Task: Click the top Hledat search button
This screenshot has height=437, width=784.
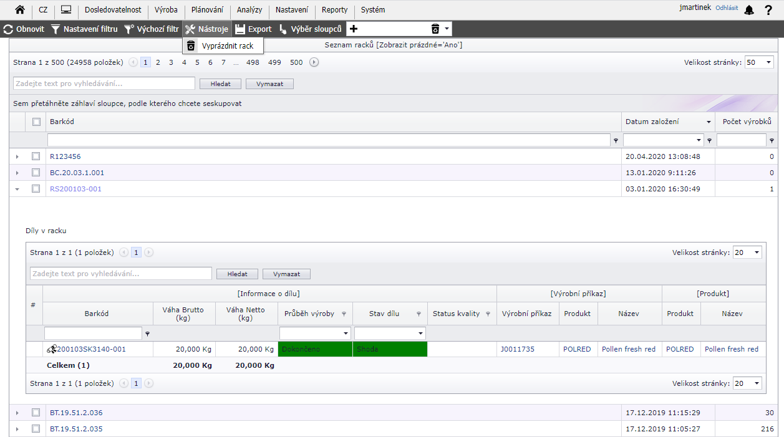Action: [x=220, y=84]
